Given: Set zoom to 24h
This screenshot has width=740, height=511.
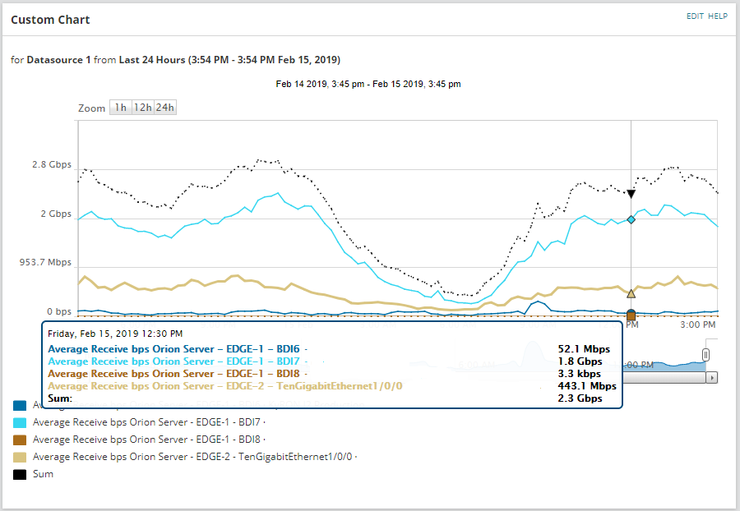Looking at the screenshot, I should pyautogui.click(x=164, y=108).
